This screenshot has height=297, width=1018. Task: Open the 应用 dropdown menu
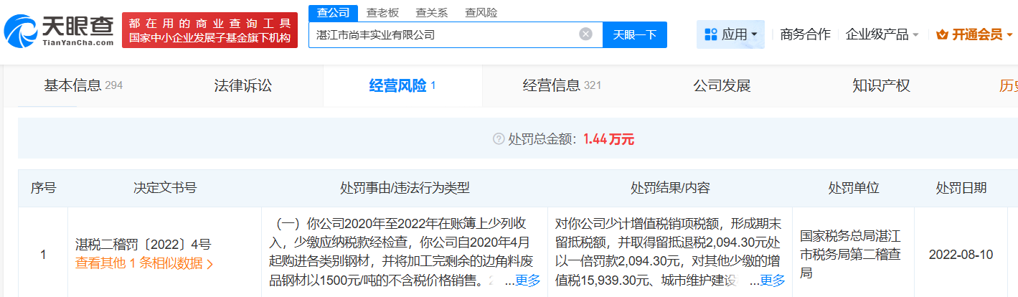[x=730, y=34]
